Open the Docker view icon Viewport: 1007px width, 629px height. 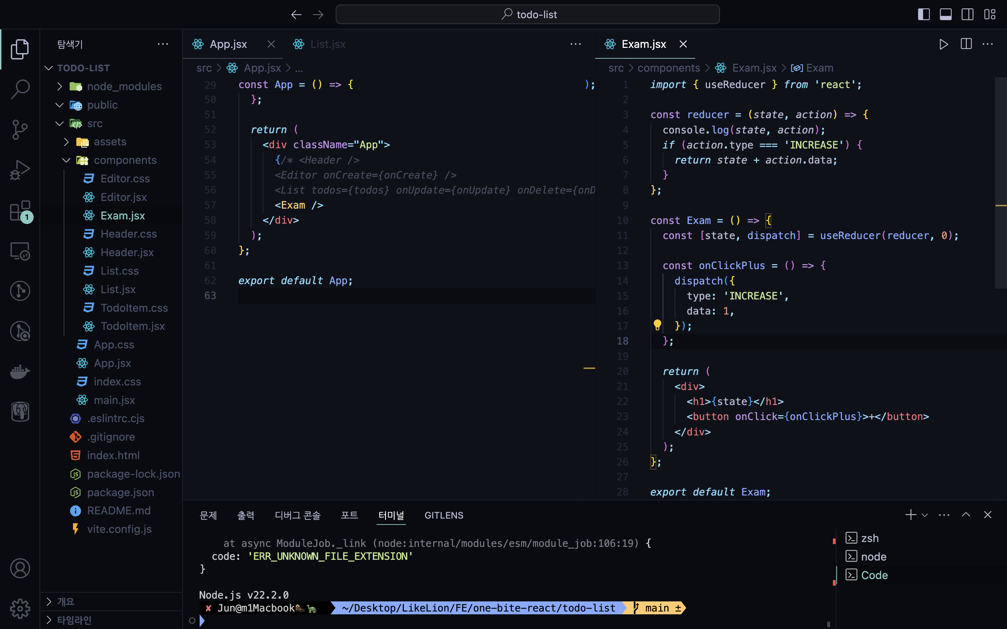20,371
